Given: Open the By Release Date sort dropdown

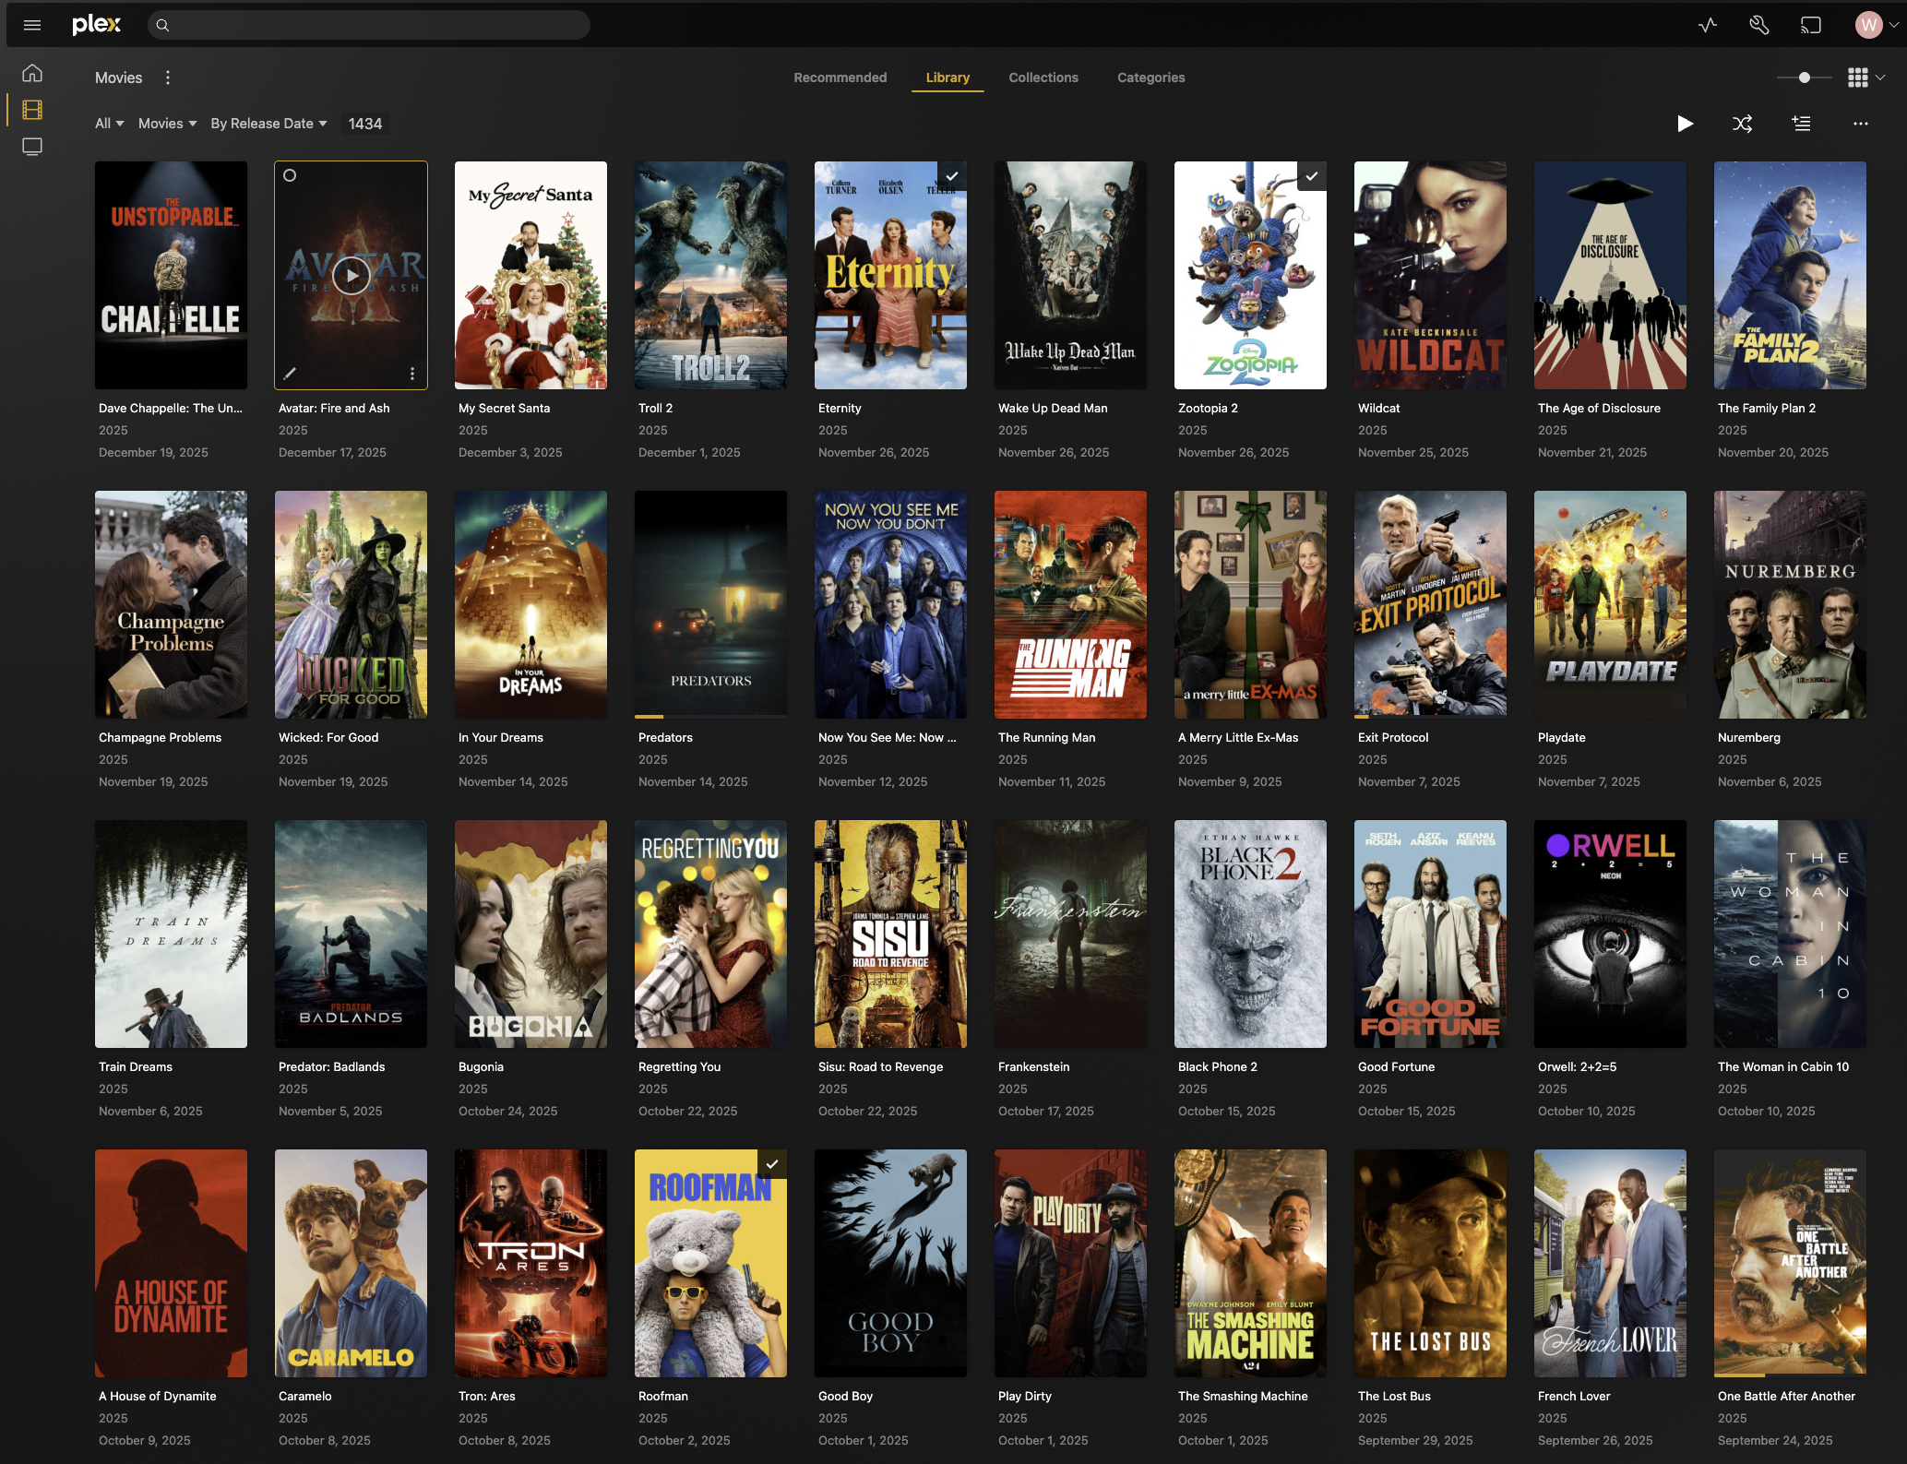Looking at the screenshot, I should click(268, 123).
